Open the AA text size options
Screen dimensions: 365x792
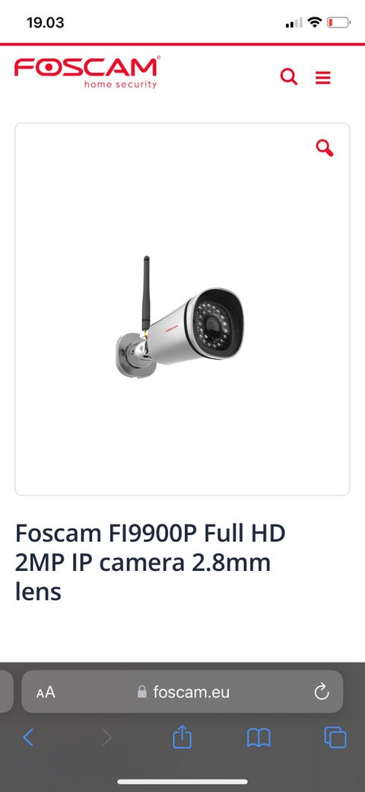click(x=46, y=692)
